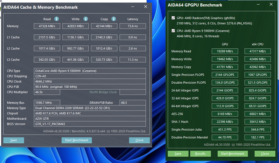This screenshot has width=279, height=163.
Task: Select L2 Cache copy 1012.4 GB/s
Action: pyautogui.click(x=104, y=48)
